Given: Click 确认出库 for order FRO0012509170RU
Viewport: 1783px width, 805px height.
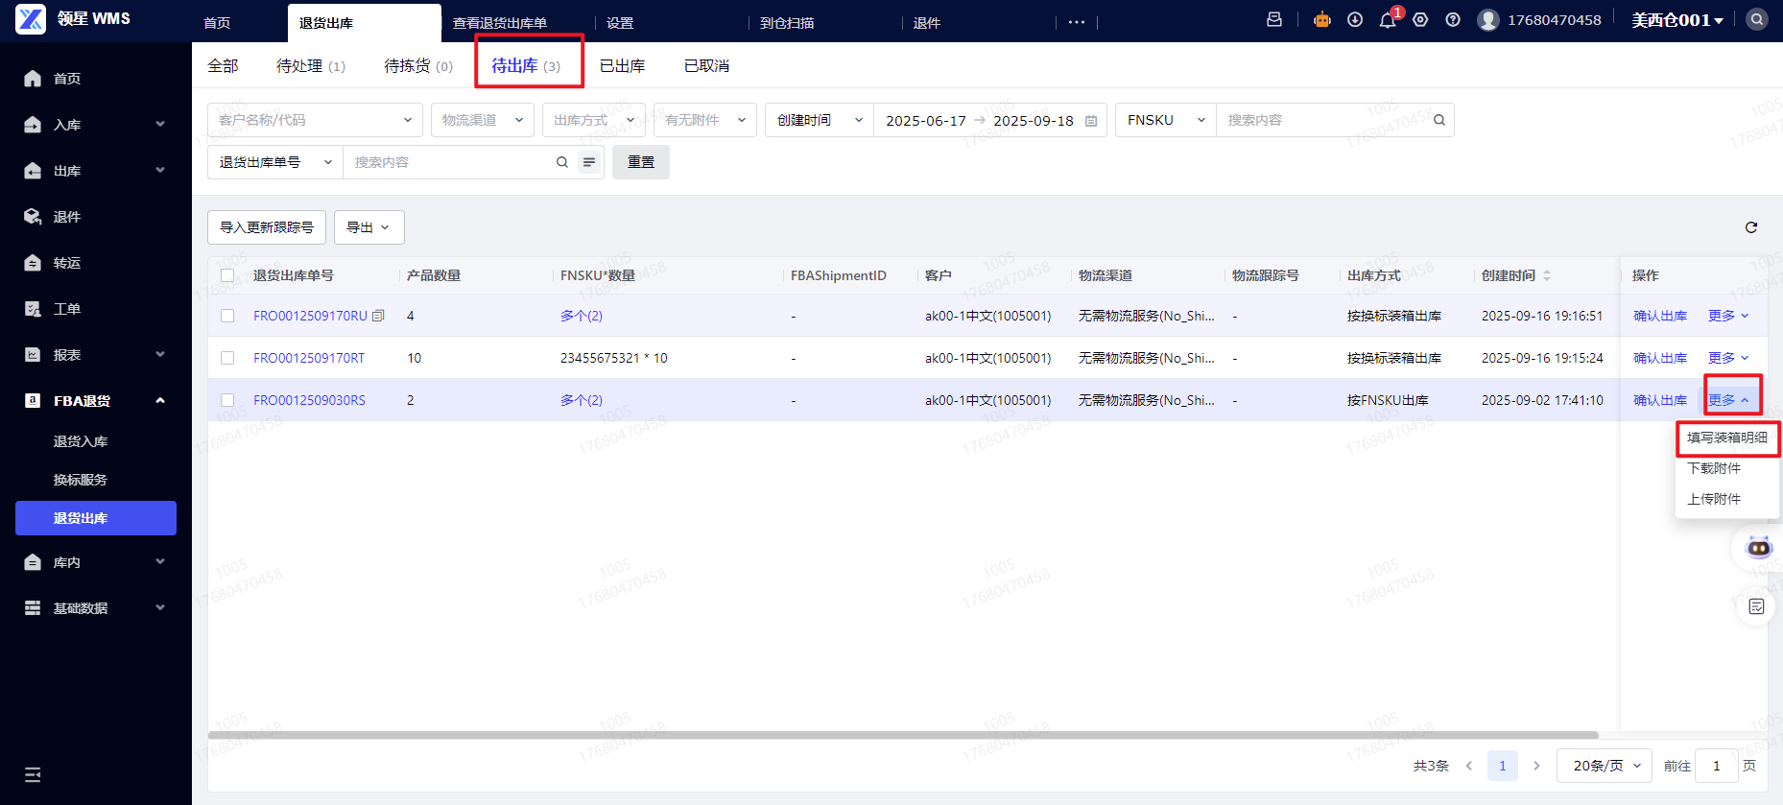Looking at the screenshot, I should [x=1659, y=316].
